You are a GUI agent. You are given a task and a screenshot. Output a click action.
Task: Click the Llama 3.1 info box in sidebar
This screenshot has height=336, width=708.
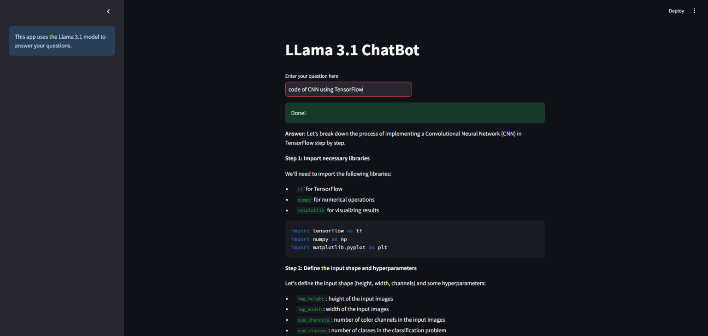pyautogui.click(x=62, y=41)
